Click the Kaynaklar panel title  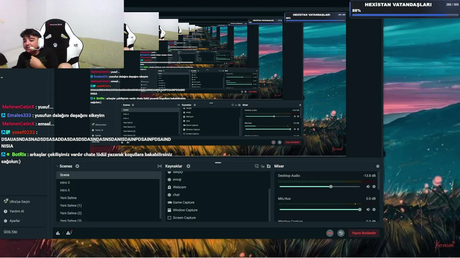(174, 166)
